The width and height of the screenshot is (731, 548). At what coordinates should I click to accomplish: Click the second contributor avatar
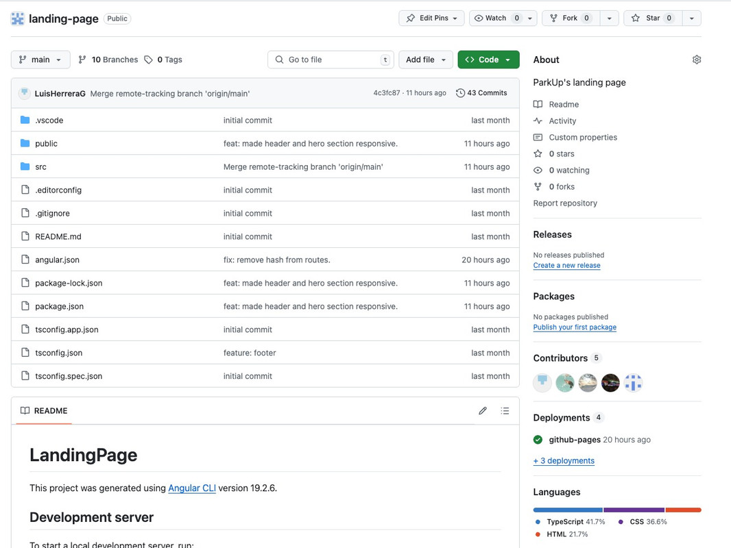point(565,383)
